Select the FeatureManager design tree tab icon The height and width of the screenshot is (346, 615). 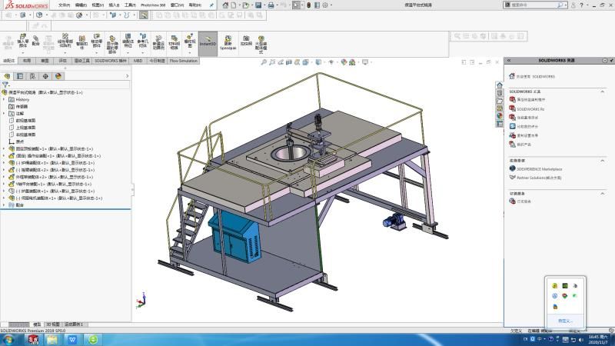(x=8, y=76)
